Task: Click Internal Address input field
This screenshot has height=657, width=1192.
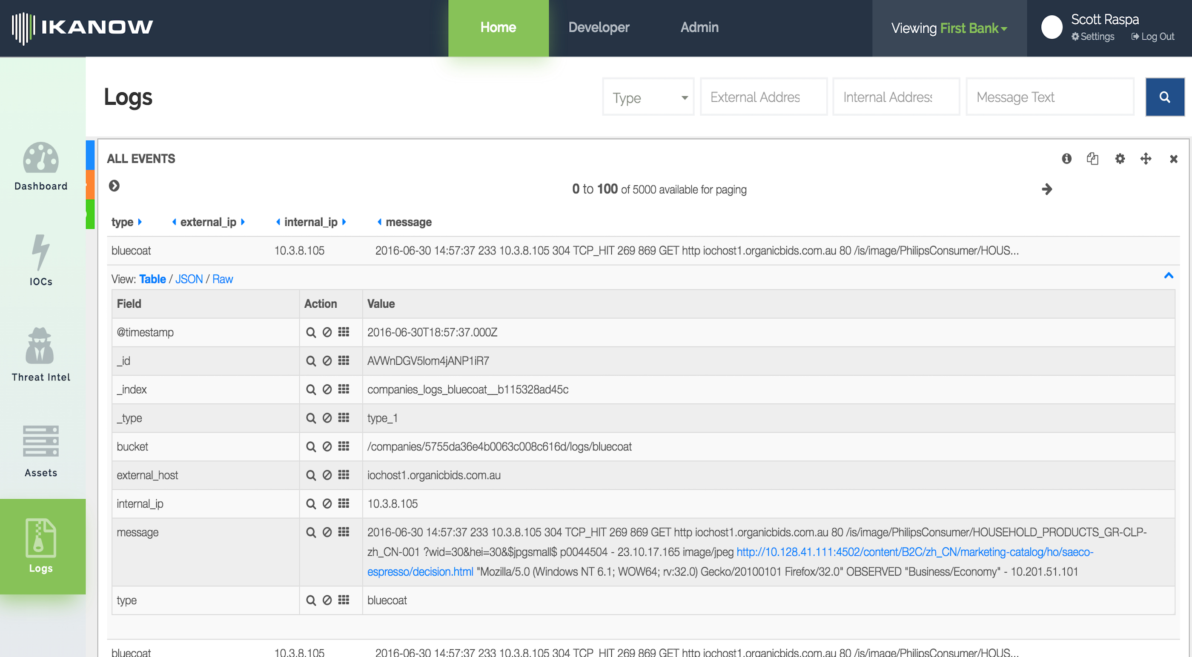Action: [896, 97]
